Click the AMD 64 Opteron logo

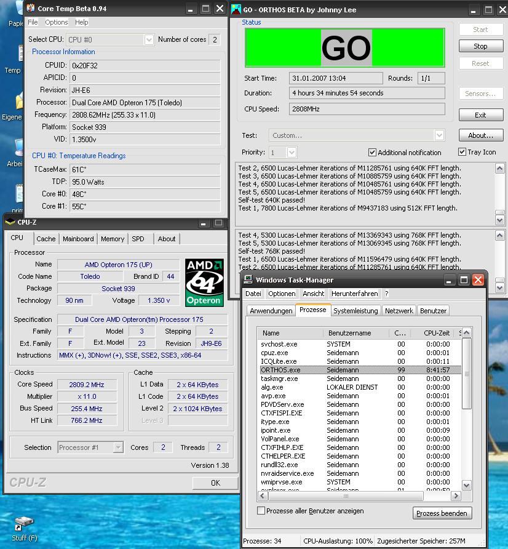[204, 283]
